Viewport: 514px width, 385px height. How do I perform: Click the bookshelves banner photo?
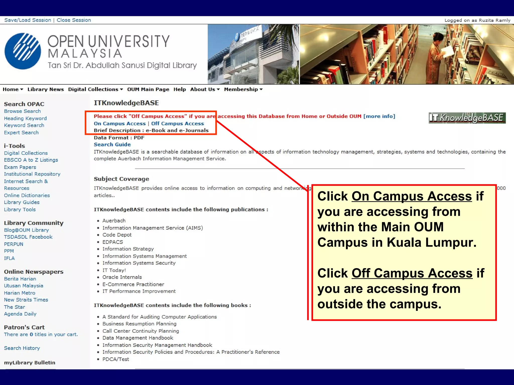407,54
